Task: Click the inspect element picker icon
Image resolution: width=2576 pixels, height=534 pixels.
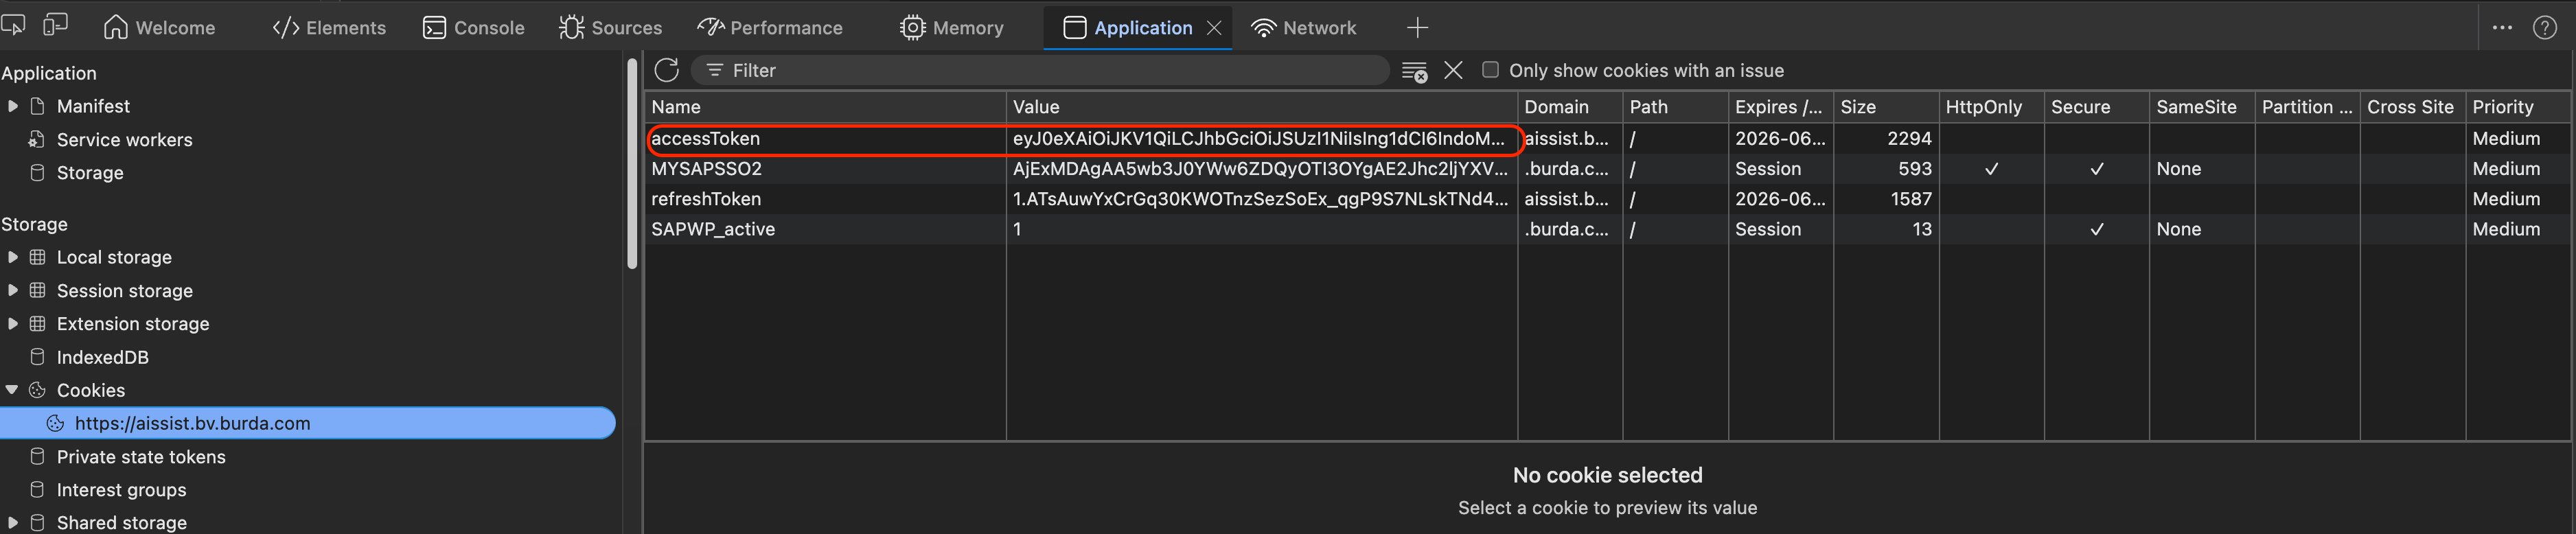Action: coord(14,25)
